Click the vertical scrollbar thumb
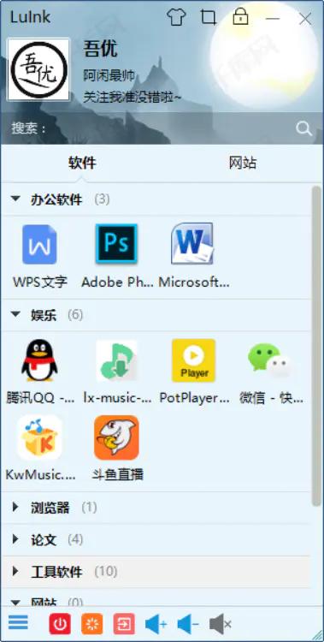The image size is (324, 642). click(x=316, y=346)
